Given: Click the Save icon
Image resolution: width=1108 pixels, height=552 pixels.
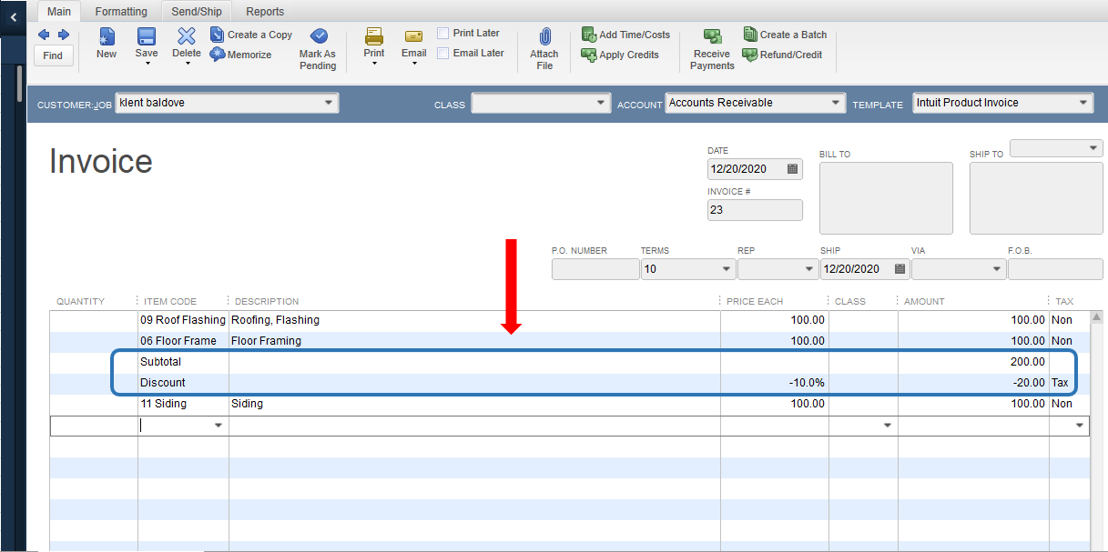Looking at the screenshot, I should (x=147, y=36).
